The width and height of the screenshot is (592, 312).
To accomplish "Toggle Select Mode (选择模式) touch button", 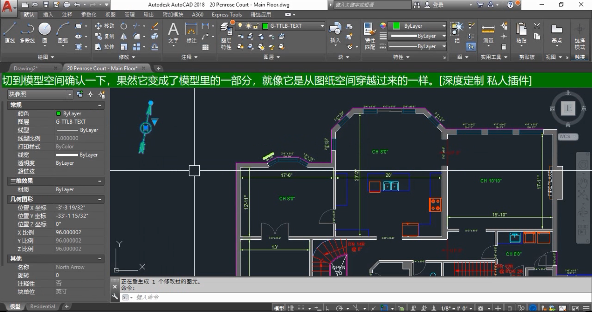I will click(580, 36).
